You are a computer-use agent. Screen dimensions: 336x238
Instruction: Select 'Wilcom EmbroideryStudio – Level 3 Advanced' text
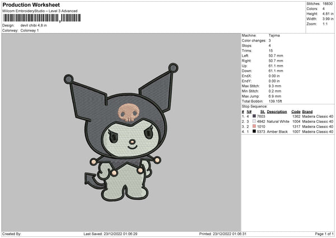point(40,11)
